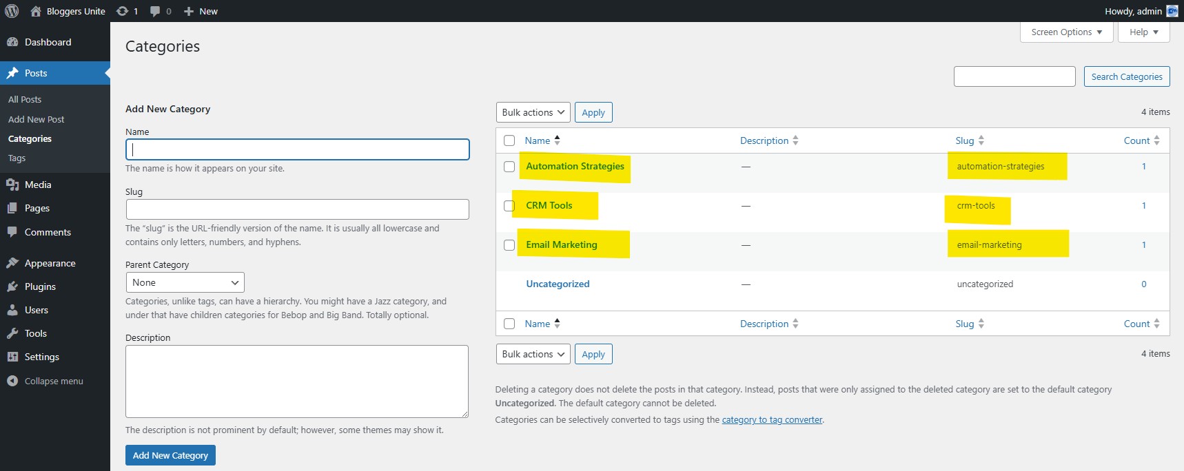1184x471 pixels.
Task: Open Tags submenu item
Action: (17, 158)
